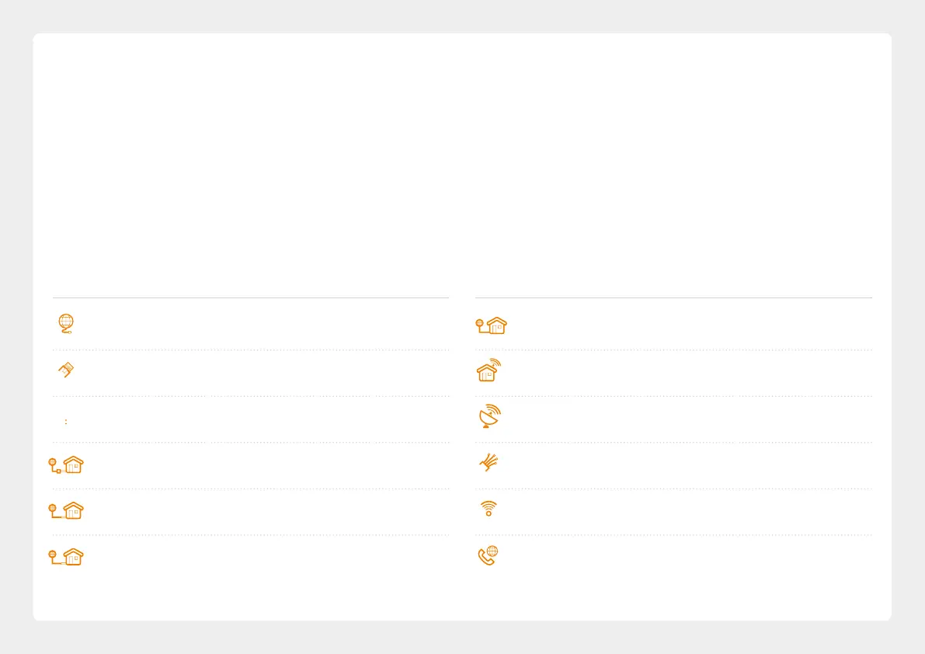Select the fiber optic strands icon
The image size is (925, 654).
pos(489,463)
